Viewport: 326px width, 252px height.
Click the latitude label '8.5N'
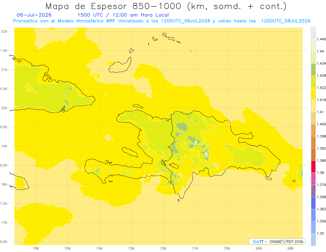coord(4,165)
